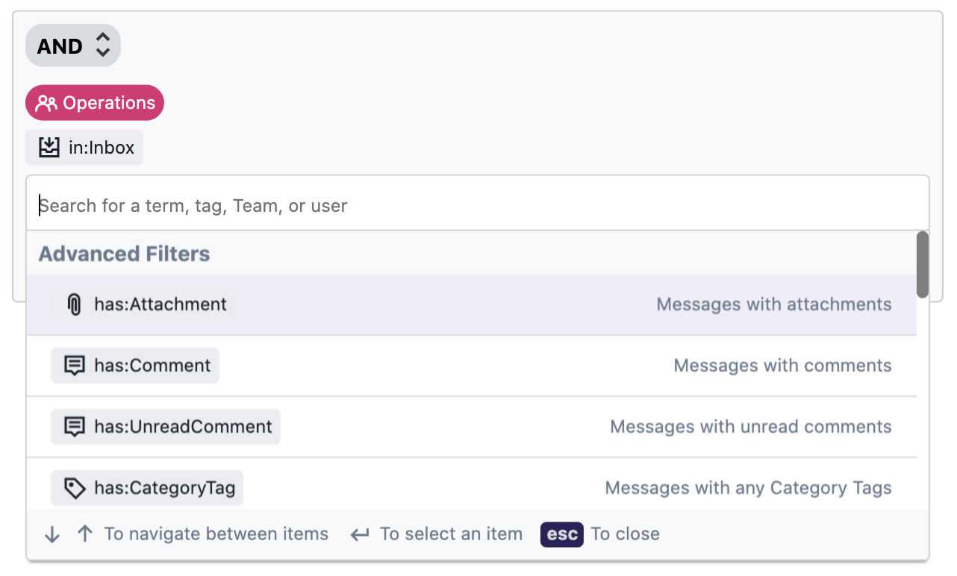Select the Operations team tag
The width and height of the screenshot is (957, 576).
click(x=95, y=103)
